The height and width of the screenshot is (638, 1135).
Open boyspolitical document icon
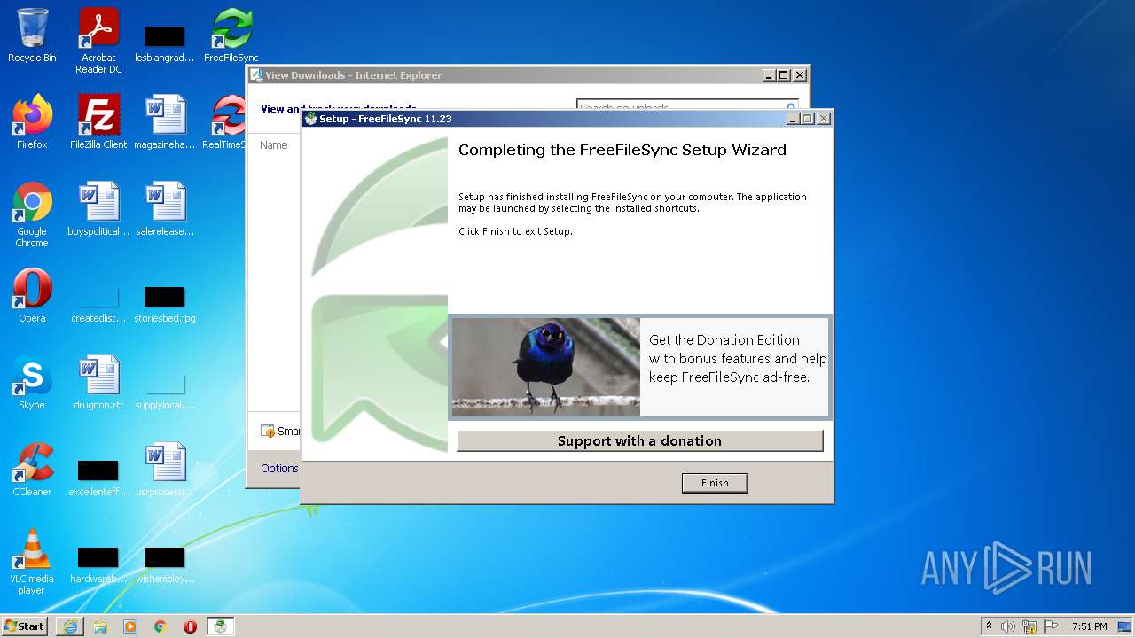tap(98, 209)
